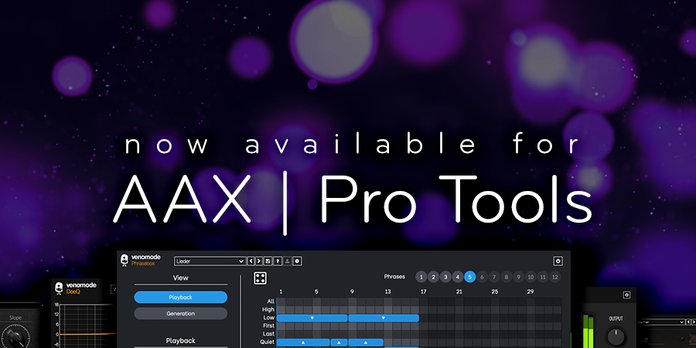Screen dimensions: 696x348
Task: Select phrase 10
Action: (531, 277)
